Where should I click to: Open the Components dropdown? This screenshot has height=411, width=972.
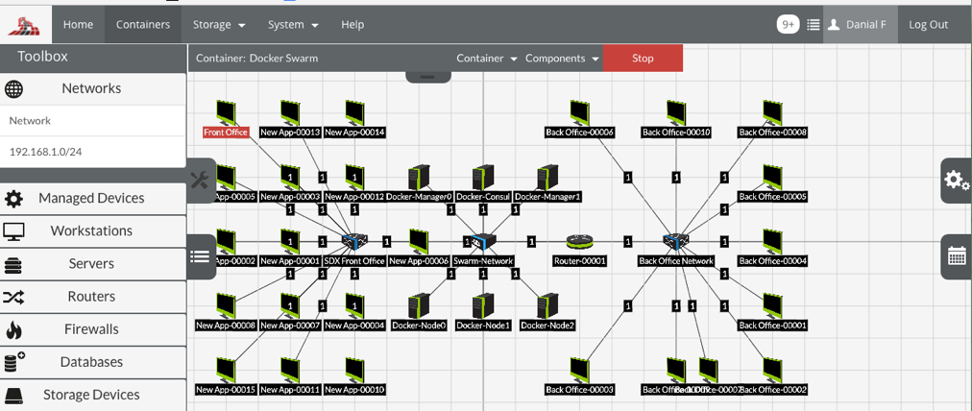pos(562,59)
